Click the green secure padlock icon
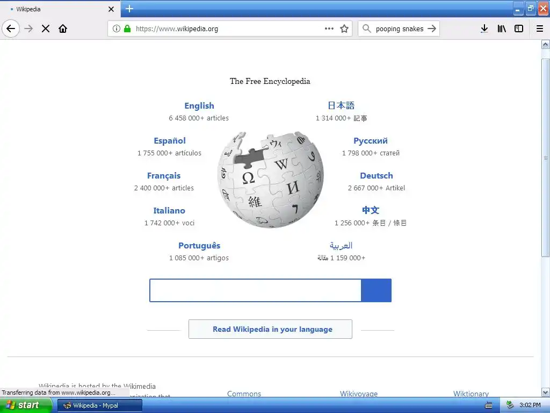 pyautogui.click(x=127, y=29)
